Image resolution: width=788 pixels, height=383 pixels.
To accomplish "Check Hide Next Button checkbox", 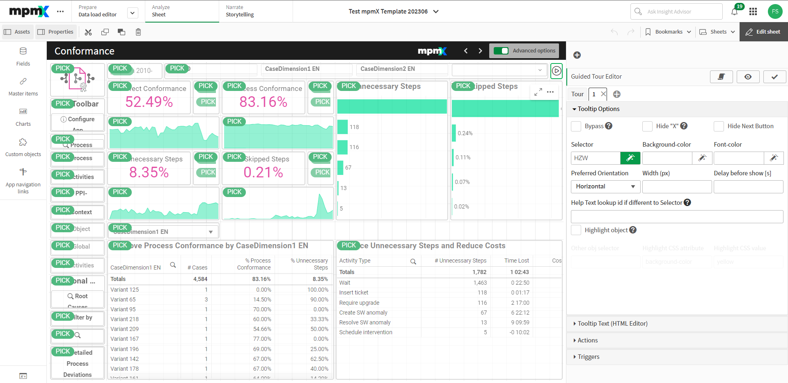I will click(x=719, y=126).
